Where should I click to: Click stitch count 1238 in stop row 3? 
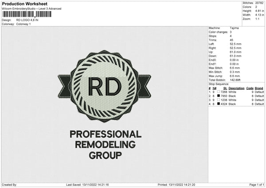[224, 100]
